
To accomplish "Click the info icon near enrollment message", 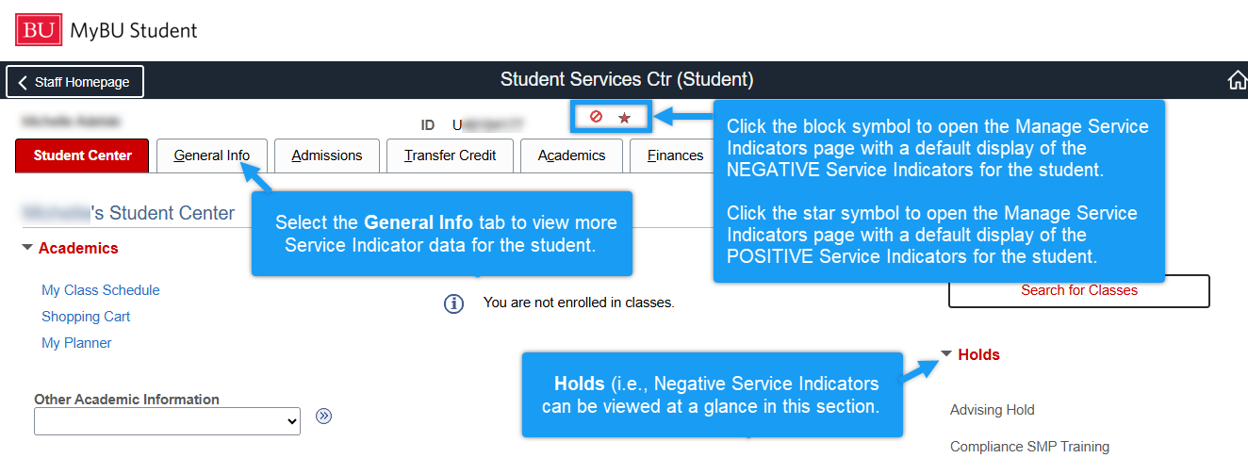I will point(454,303).
